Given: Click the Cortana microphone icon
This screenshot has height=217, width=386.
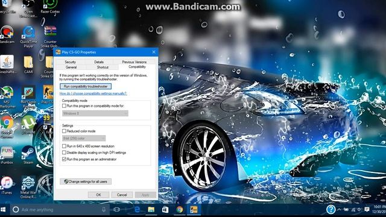Looking at the screenshot, I should click(x=104, y=210).
